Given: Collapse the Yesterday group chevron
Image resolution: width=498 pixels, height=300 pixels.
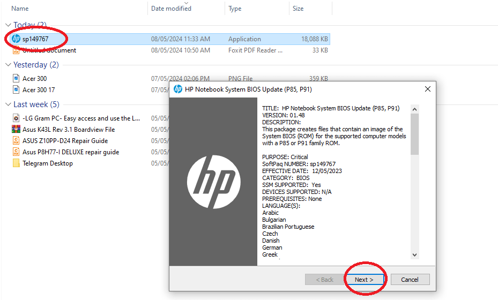Looking at the screenshot, I should point(9,65).
